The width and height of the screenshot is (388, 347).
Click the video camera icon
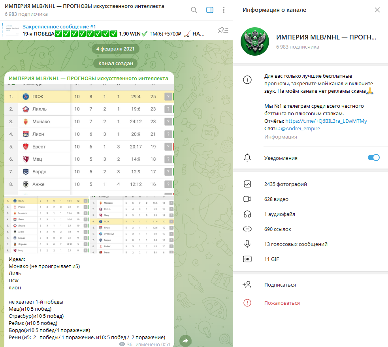[247, 199]
